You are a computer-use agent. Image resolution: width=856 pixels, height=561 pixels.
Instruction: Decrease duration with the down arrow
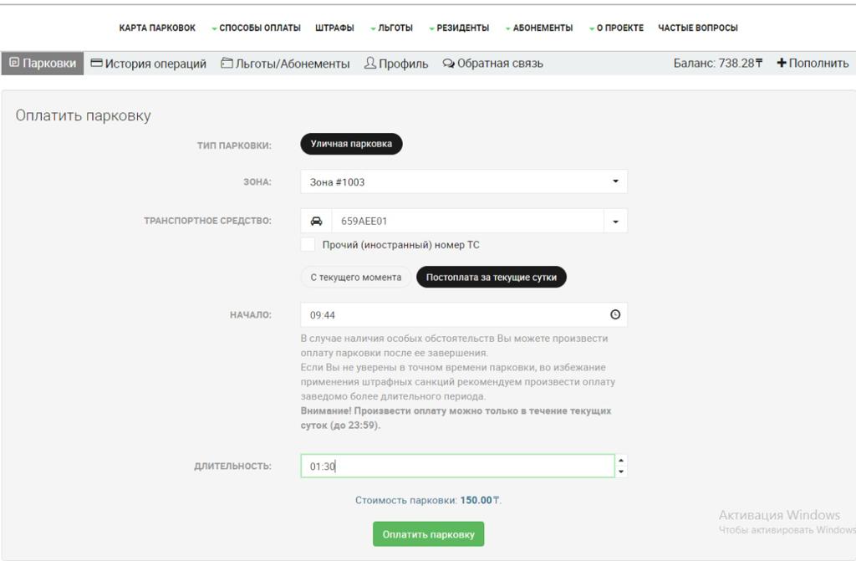click(621, 472)
